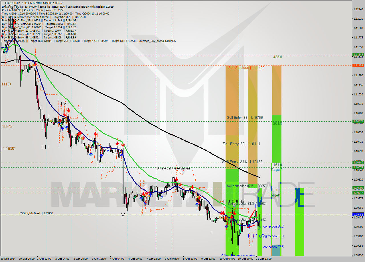Click the blue 1.09458 price tag

click(358, 215)
